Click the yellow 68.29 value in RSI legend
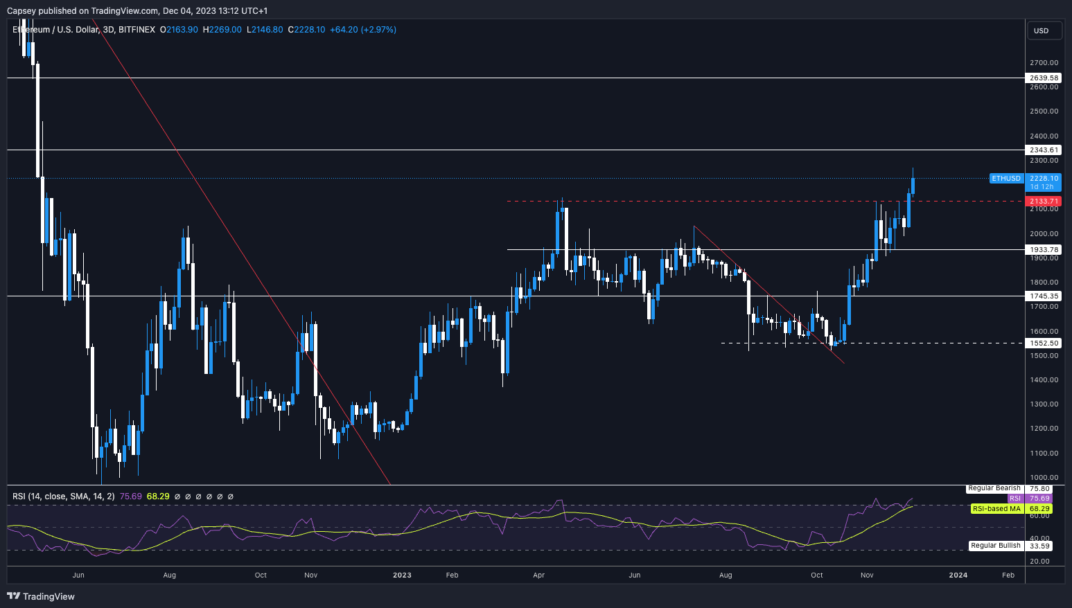1072x608 pixels. 158,496
